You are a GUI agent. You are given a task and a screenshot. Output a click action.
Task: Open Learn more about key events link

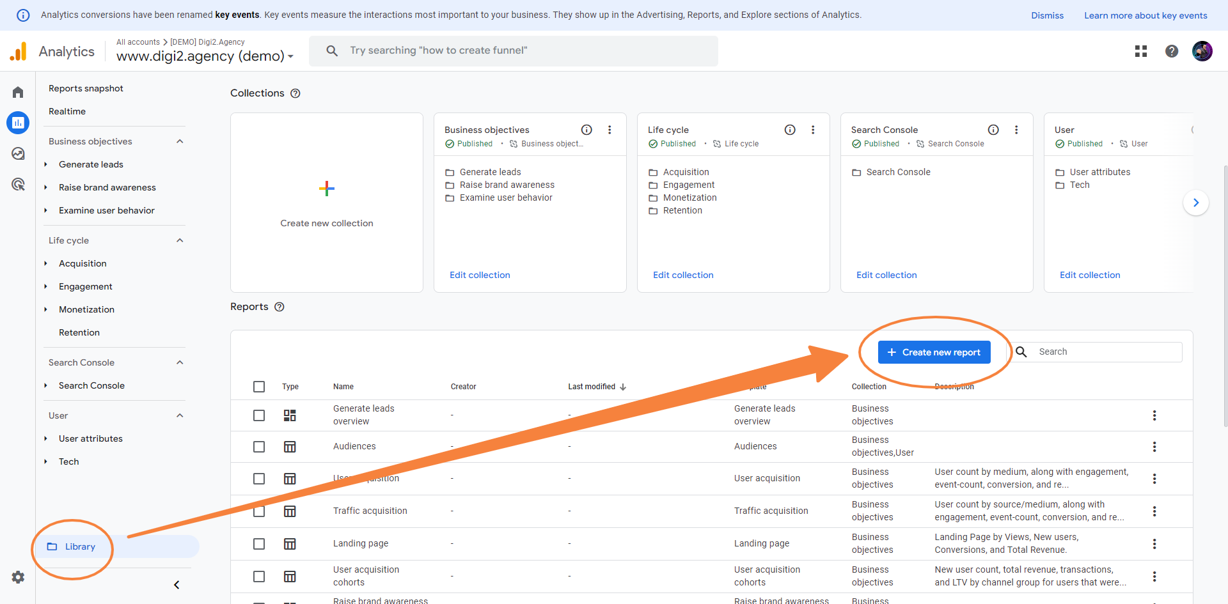(1145, 15)
